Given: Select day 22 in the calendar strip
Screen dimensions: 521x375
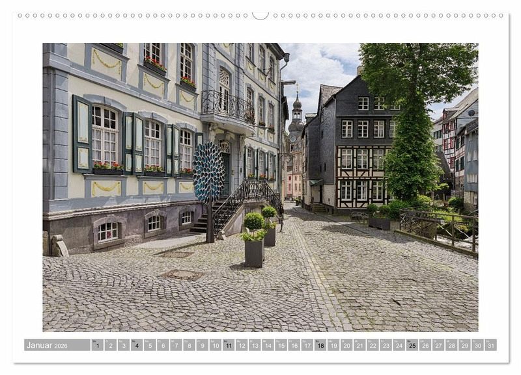Looking at the screenshot, I should tap(373, 345).
